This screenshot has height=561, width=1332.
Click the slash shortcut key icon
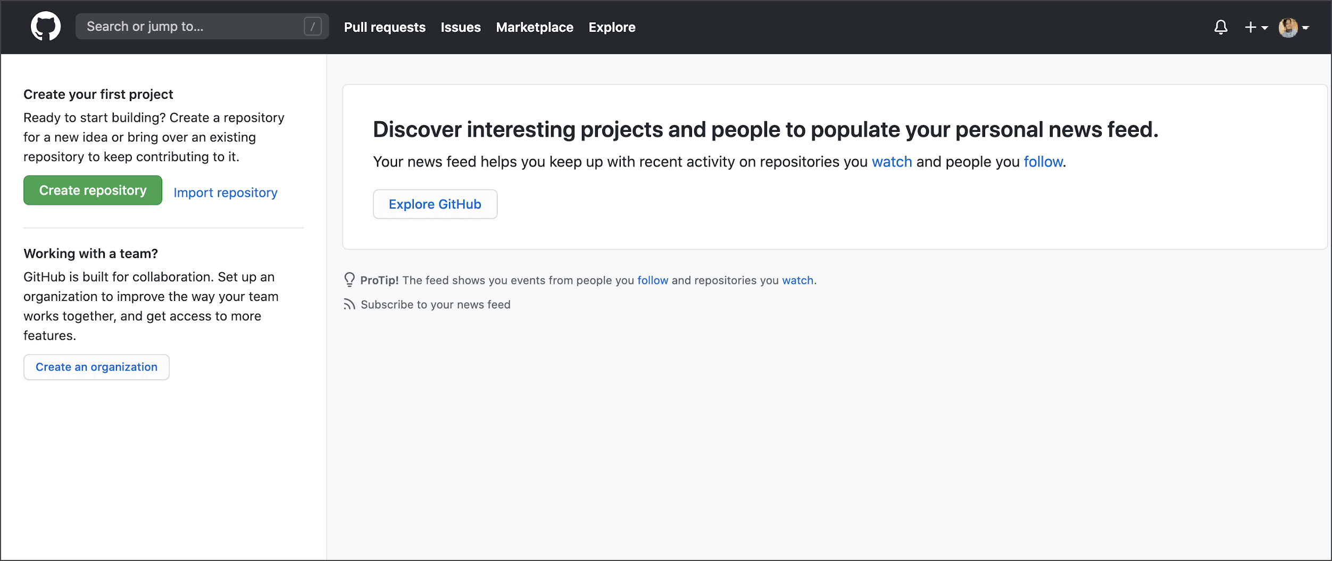coord(313,27)
